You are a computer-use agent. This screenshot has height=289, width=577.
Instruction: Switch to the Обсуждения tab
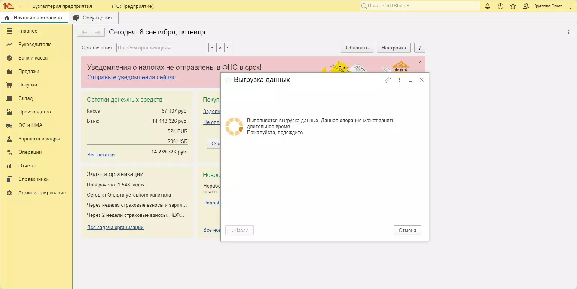[x=93, y=18]
